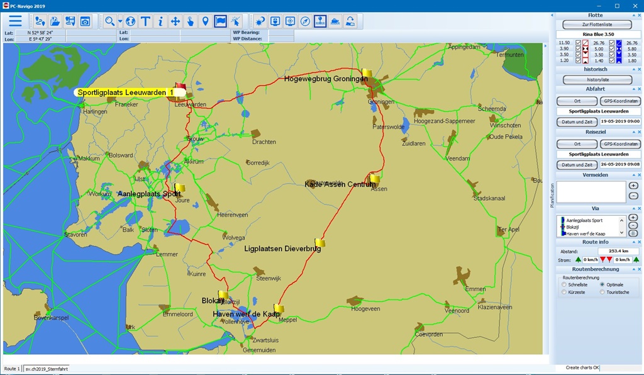The image size is (644, 375).
Task: Select the four-arrow pan map tool
Action: tap(175, 21)
